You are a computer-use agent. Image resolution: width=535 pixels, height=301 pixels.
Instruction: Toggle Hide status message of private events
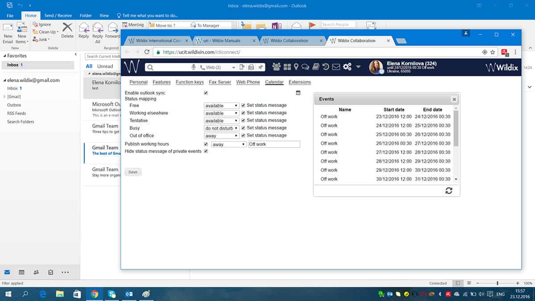(x=206, y=151)
